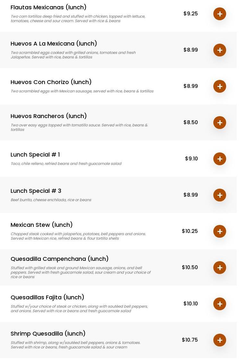This screenshot has width=247, height=359.
Task: Select the $10.50 price for Quesadilla Campenchana
Action: click(x=190, y=268)
